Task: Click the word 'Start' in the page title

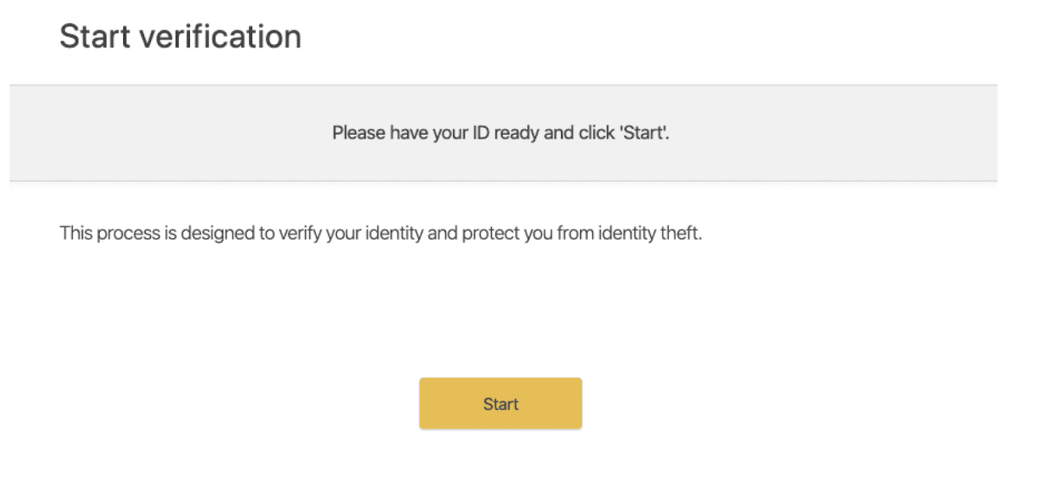Action: click(96, 36)
